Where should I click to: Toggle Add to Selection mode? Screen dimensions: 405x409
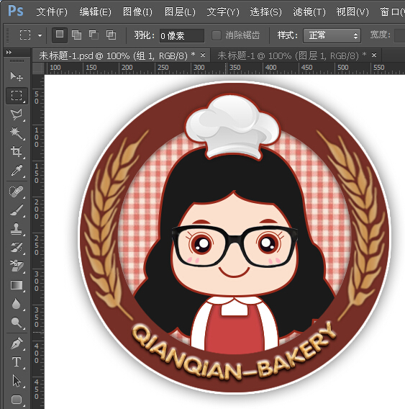tap(76, 35)
